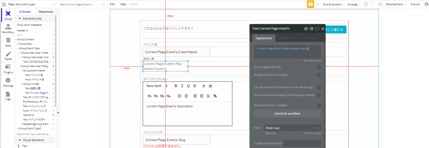Open the Data section

click(x=8, y=42)
